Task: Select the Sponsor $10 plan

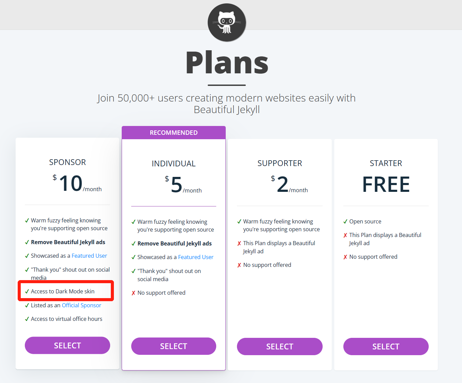Action: 67,345
